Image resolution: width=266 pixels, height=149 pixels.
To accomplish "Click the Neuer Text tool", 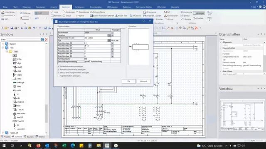I will (x=121, y=16).
